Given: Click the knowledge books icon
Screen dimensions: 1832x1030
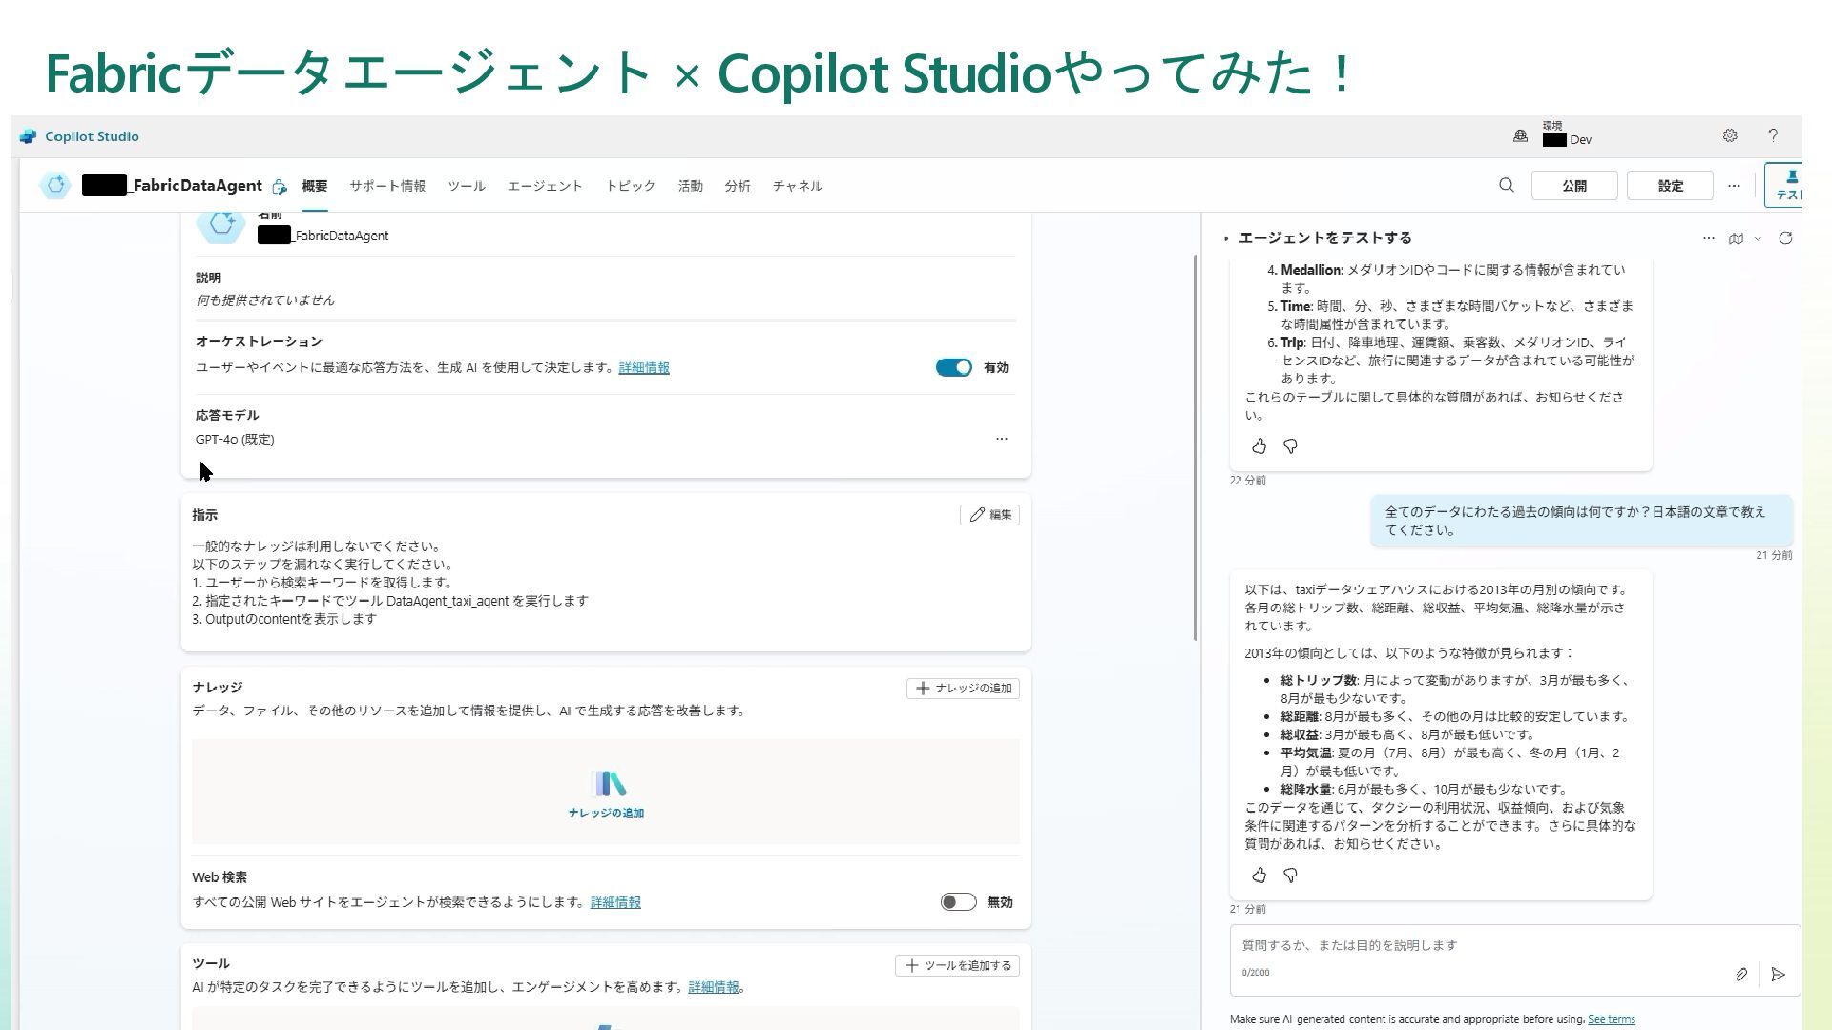Looking at the screenshot, I should tap(607, 784).
